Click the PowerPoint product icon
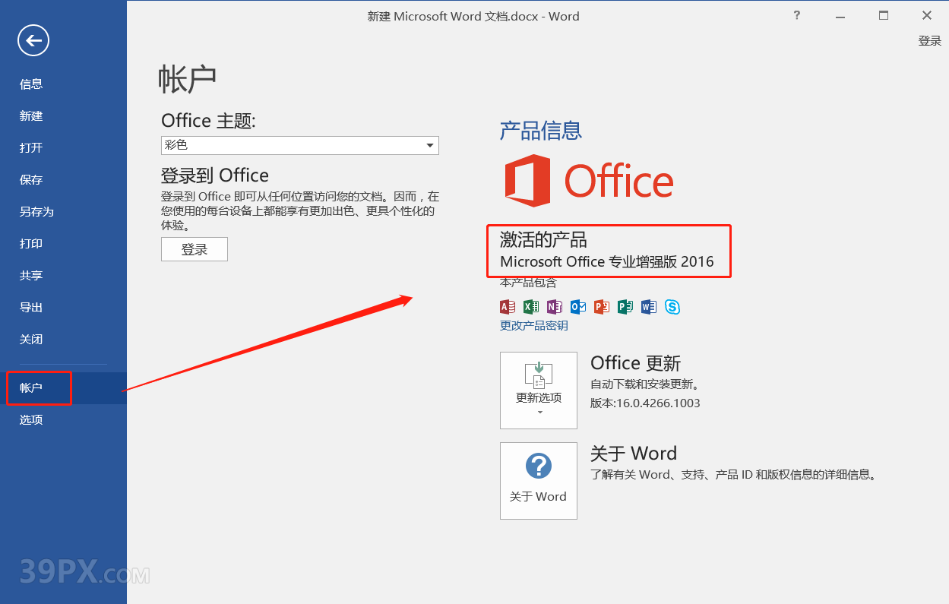This screenshot has height=604, width=949. coord(602,307)
